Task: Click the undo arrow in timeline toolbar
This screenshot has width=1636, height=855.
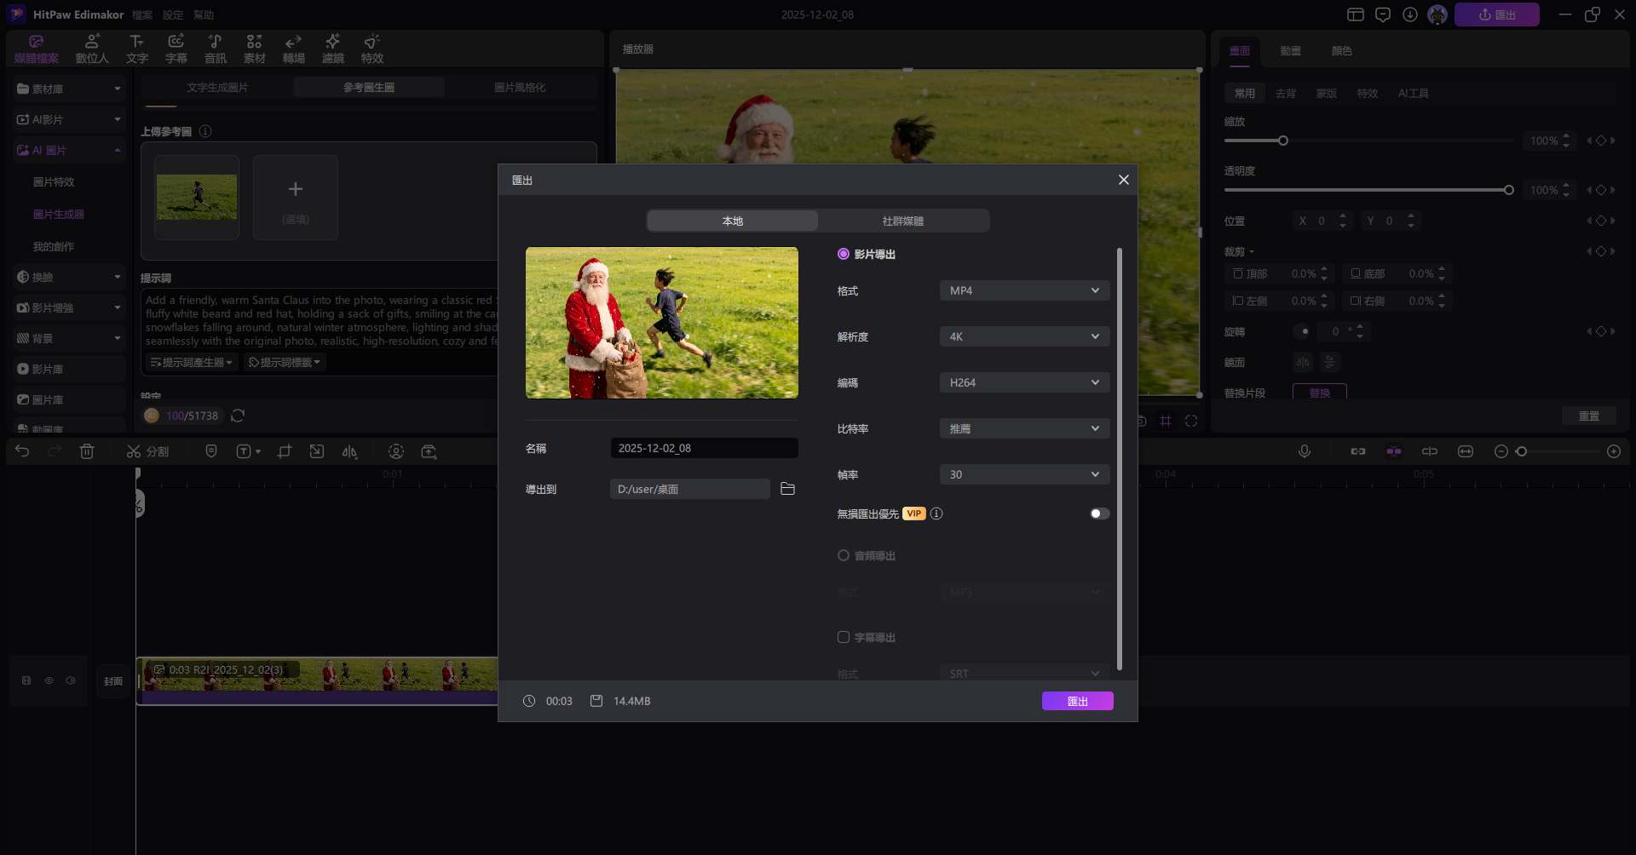Action: (x=22, y=451)
